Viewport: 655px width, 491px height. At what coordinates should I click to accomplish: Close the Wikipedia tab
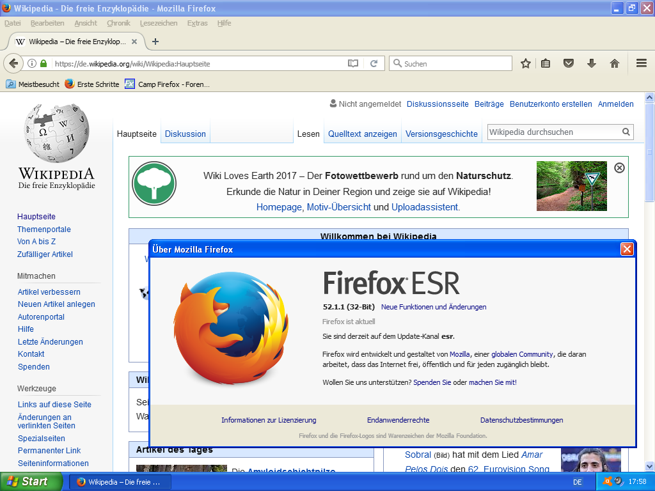[x=134, y=42]
